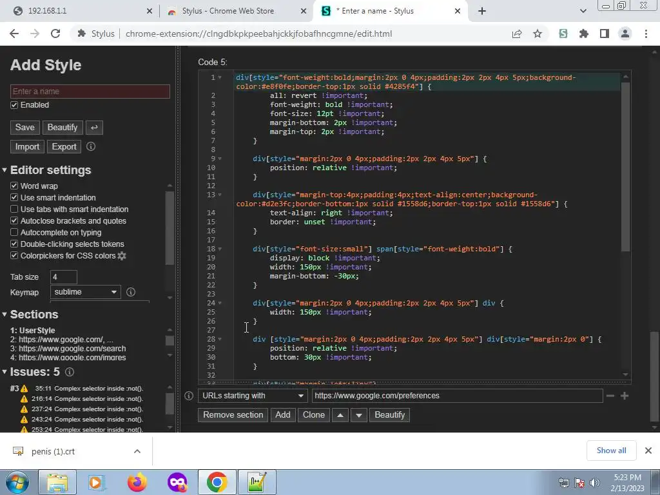Click the sidebar Beautify button
Screen dimensions: 660x495
click(63, 128)
